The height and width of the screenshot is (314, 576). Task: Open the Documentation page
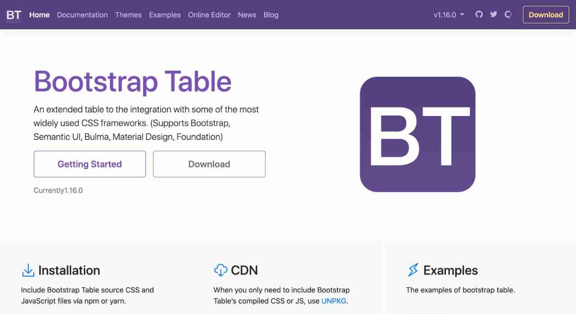click(x=82, y=15)
